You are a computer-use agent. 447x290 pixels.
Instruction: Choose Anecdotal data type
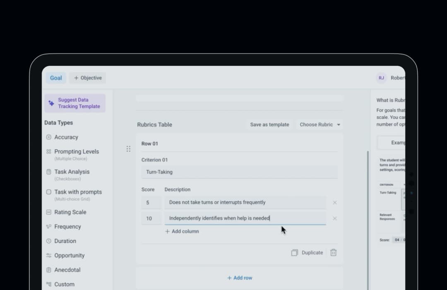67,270
